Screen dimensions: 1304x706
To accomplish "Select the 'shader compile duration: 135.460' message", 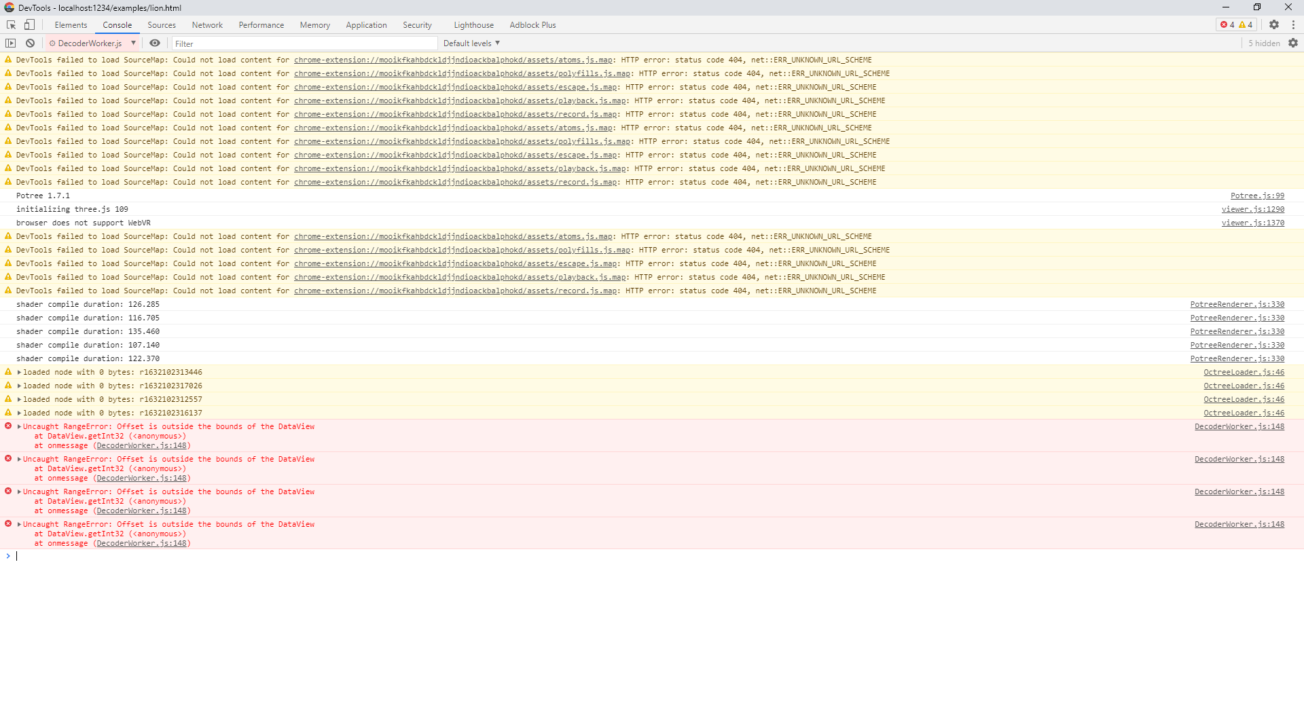I will (x=88, y=331).
